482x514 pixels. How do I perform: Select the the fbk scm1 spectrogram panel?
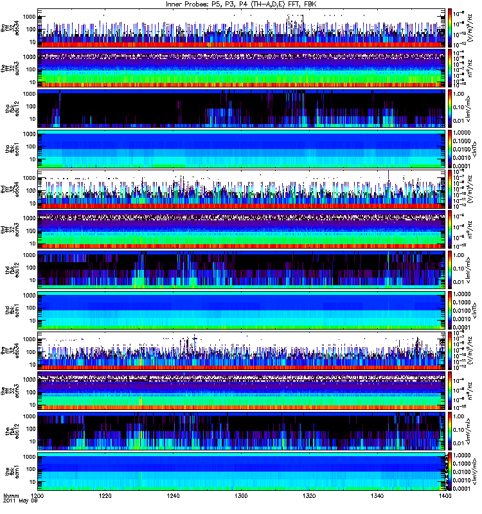(x=242, y=472)
